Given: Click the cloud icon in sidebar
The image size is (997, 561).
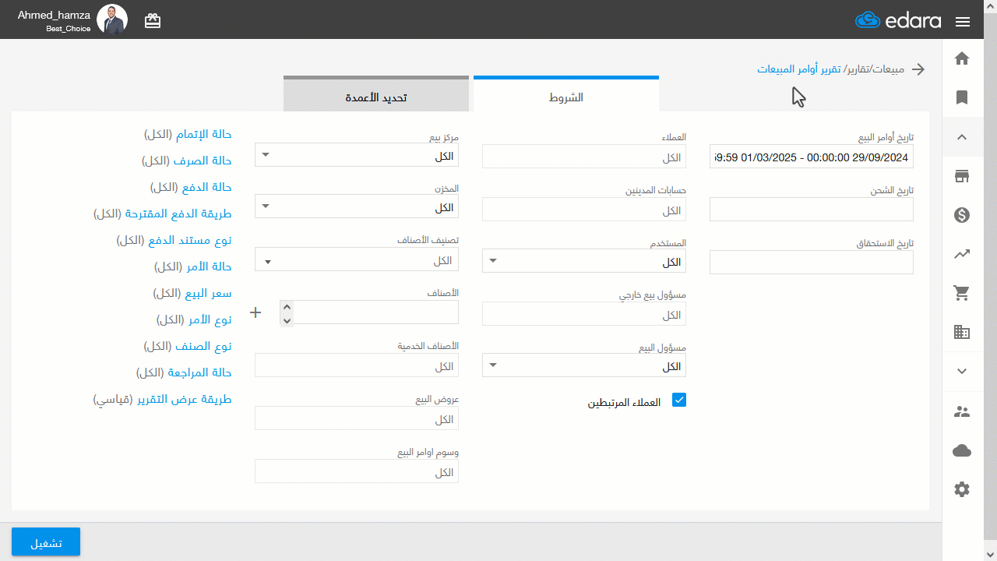Looking at the screenshot, I should pyautogui.click(x=962, y=450).
